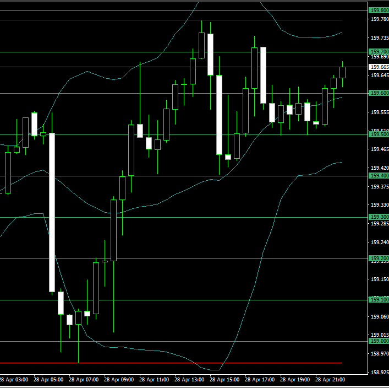Image resolution: width=389 pixels, height=388 pixels.
Task: Select the red horizontal support line
Action: (165, 363)
